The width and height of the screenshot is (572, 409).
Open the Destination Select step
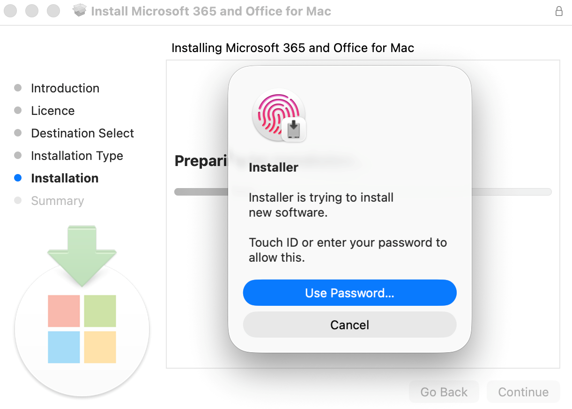pos(82,133)
